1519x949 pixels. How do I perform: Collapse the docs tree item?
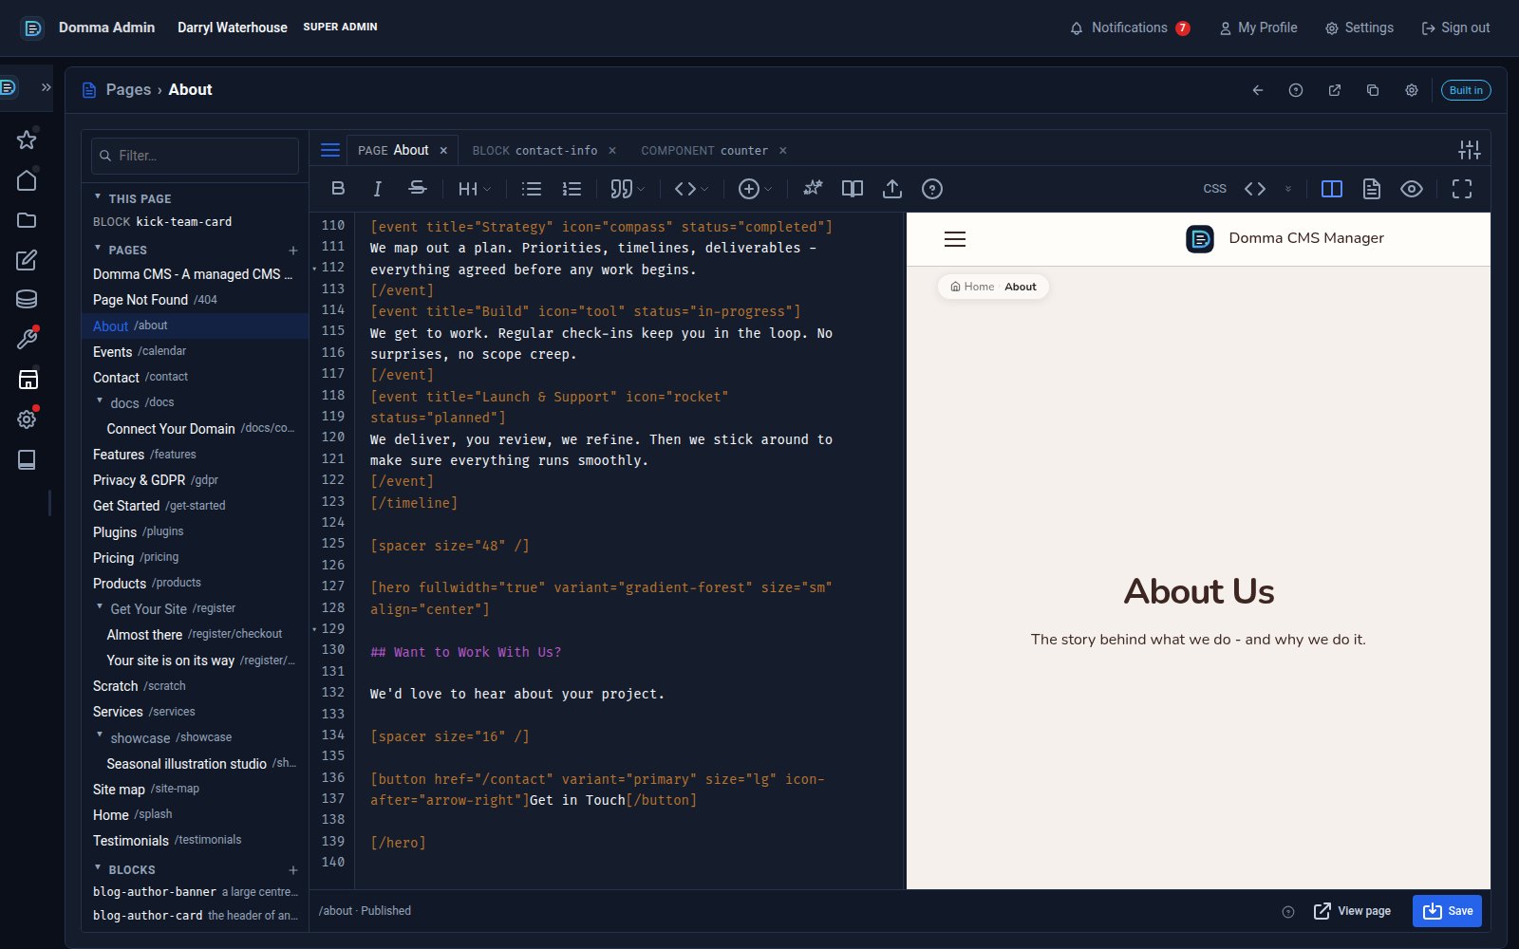100,401
